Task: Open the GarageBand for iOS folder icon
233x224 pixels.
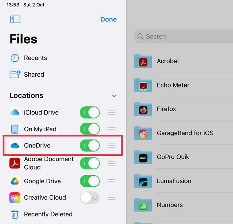Action: pos(143,133)
